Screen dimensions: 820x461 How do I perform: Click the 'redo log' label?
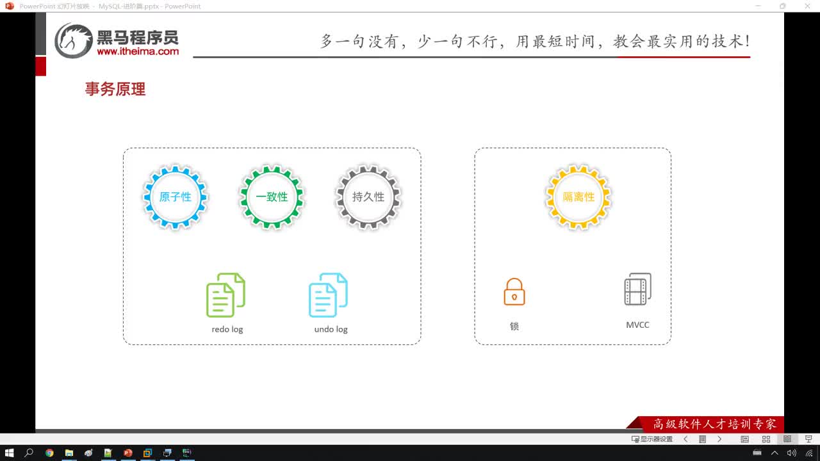227,329
